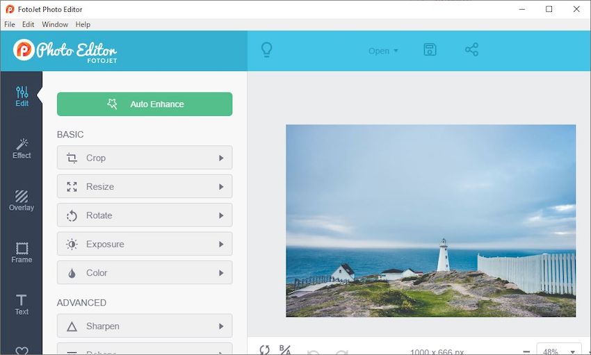Expand the Sharpen options arrow
Viewport: 591px width, 355px height.
221,326
